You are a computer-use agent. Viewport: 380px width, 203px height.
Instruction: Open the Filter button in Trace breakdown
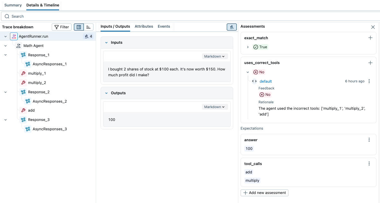(x=61, y=27)
